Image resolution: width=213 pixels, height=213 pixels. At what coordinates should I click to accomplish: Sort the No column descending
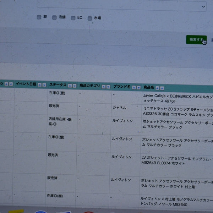[x=11, y=84]
